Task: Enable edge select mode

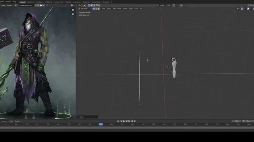Action: (96, 9)
